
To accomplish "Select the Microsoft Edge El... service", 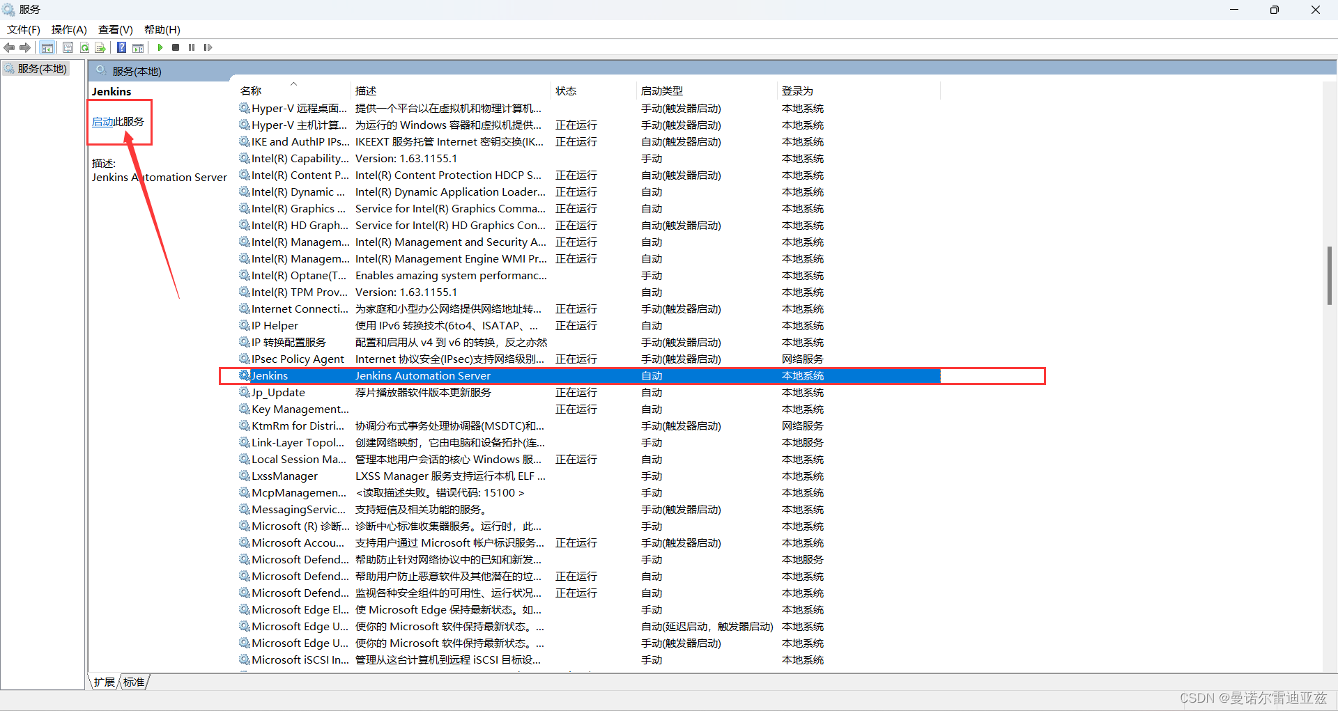I will [x=590, y=609].
